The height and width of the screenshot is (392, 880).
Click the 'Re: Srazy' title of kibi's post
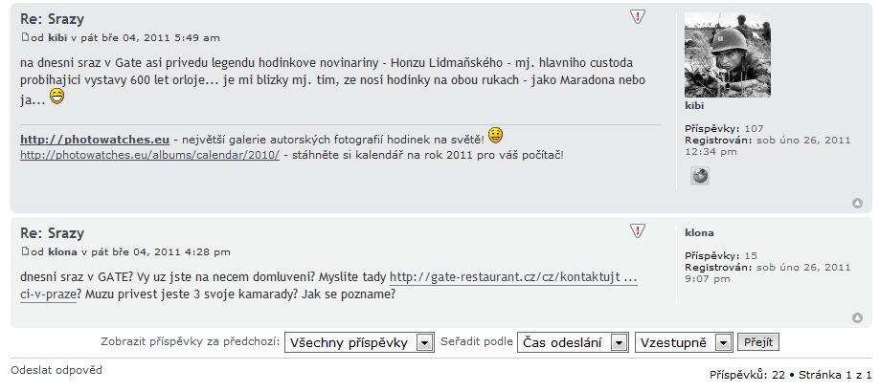click(52, 19)
